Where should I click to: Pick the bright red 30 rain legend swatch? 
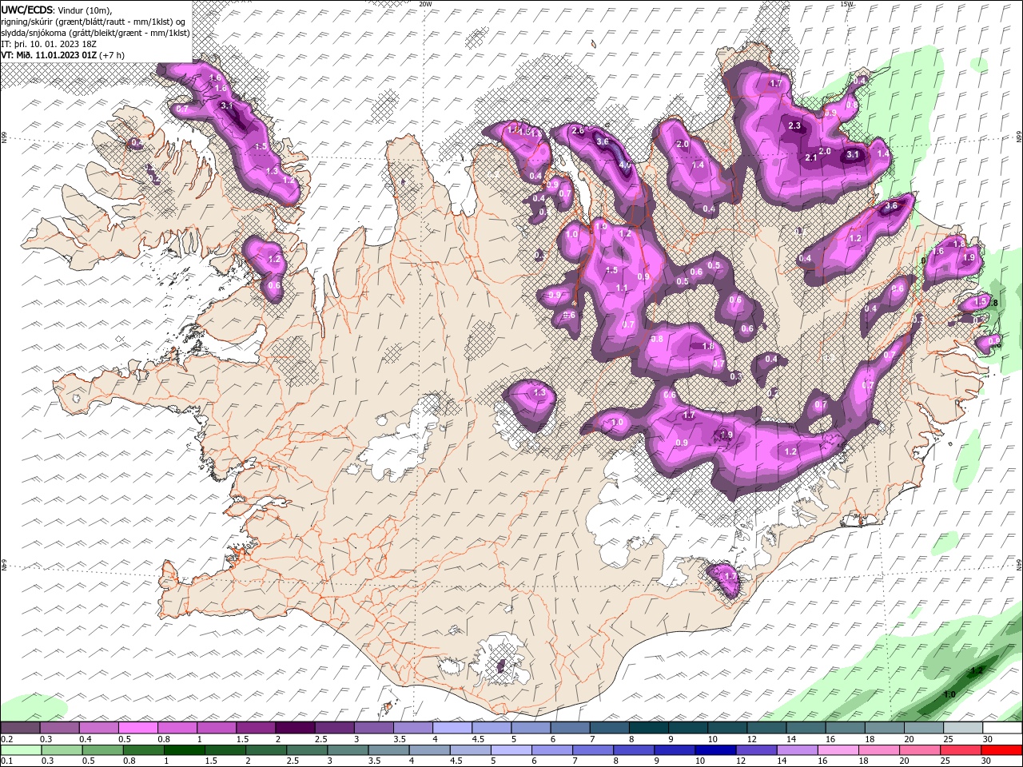pos(1002,750)
